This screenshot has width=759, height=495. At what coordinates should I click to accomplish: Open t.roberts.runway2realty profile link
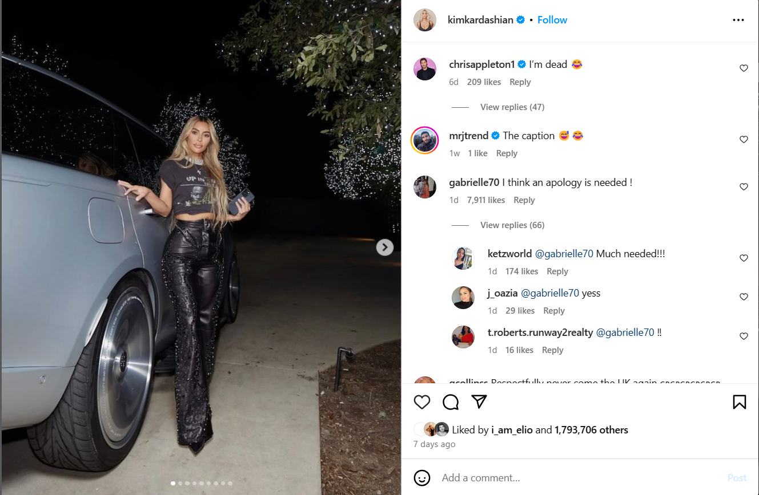pos(540,332)
